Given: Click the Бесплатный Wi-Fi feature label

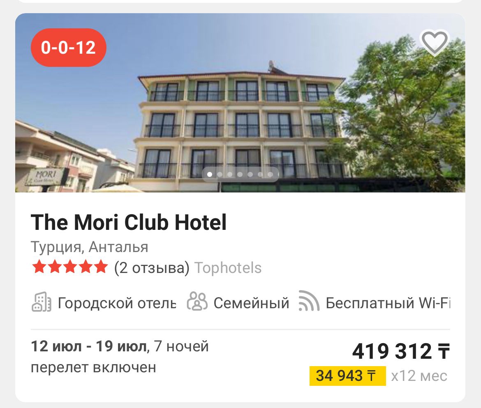Looking at the screenshot, I should pyautogui.click(x=388, y=303).
